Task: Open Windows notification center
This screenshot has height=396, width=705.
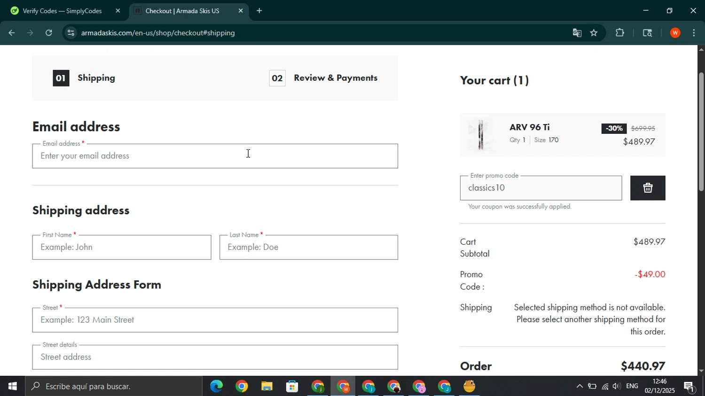Action: click(x=689, y=387)
